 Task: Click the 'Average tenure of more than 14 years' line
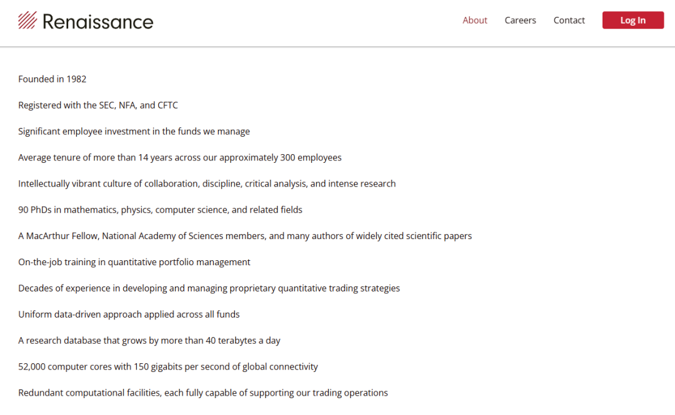coord(179,158)
